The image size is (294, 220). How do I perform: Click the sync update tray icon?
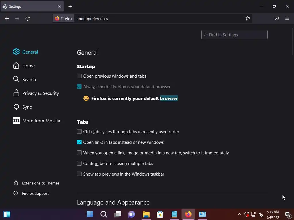pyautogui.click(x=246, y=214)
